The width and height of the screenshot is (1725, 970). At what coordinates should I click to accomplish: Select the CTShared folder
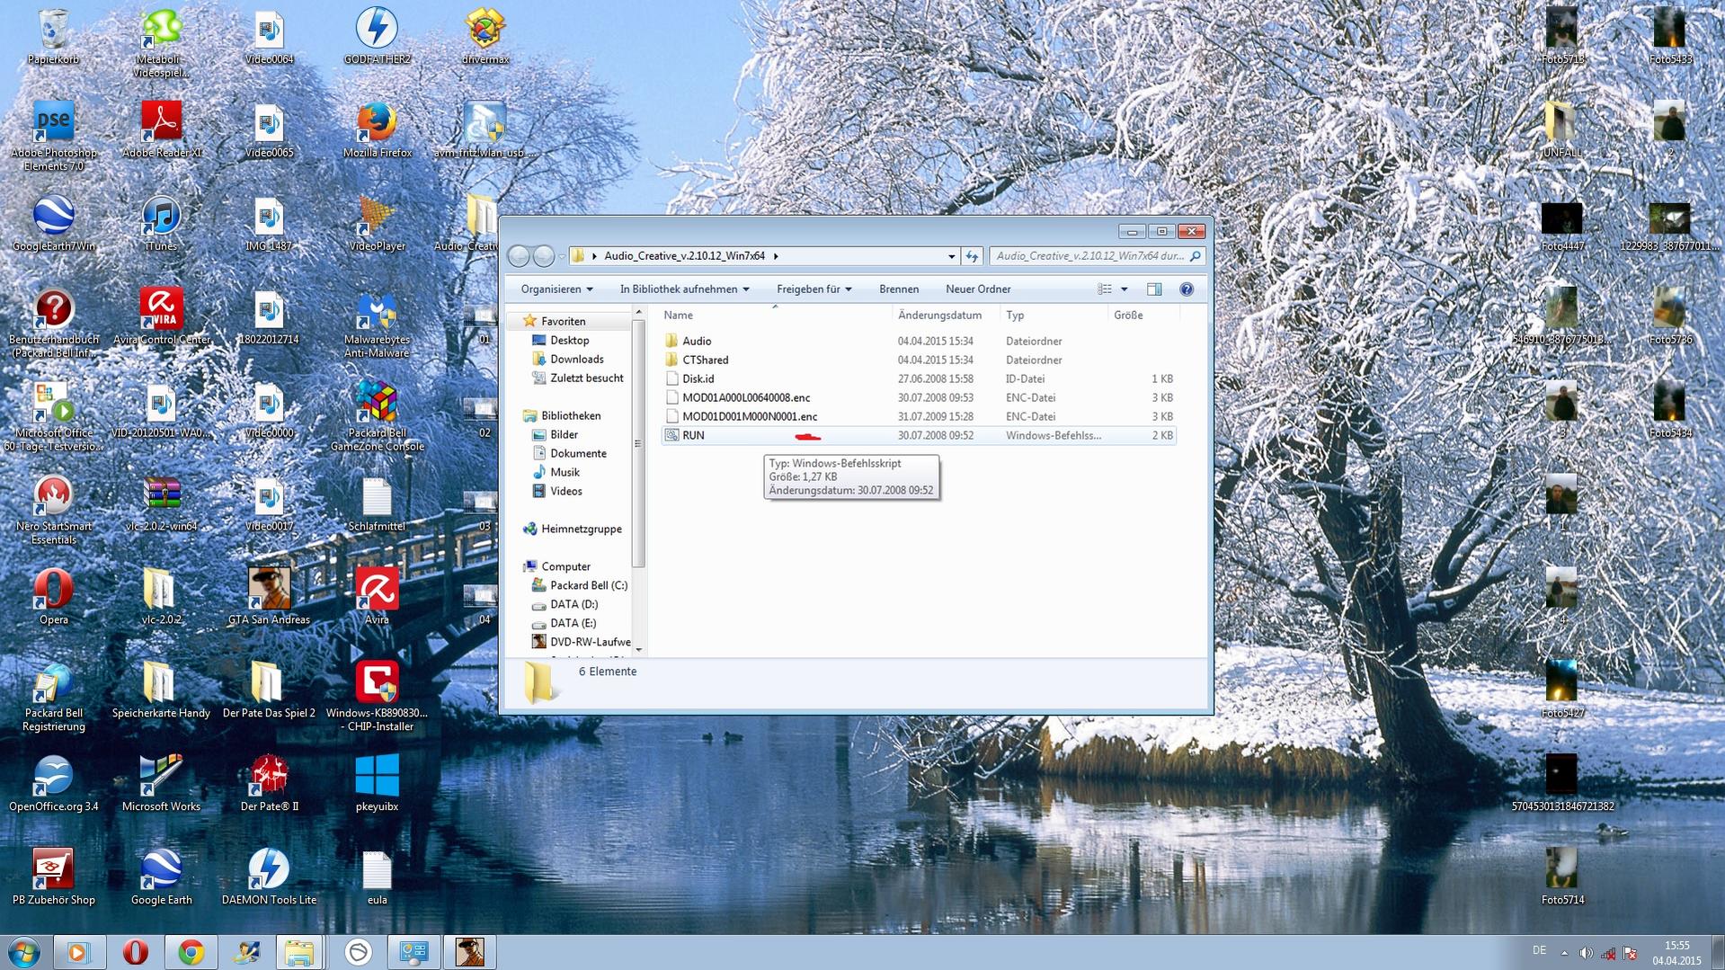(x=919, y=360)
